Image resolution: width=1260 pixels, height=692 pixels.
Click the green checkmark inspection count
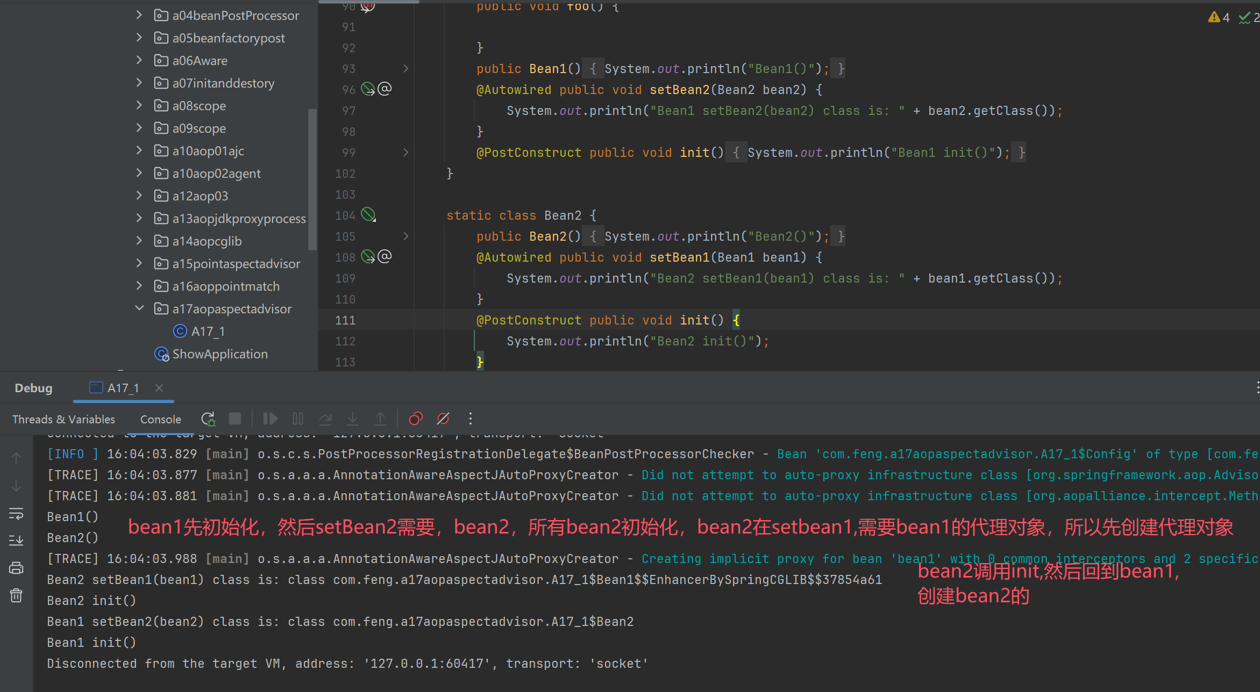coord(1249,18)
